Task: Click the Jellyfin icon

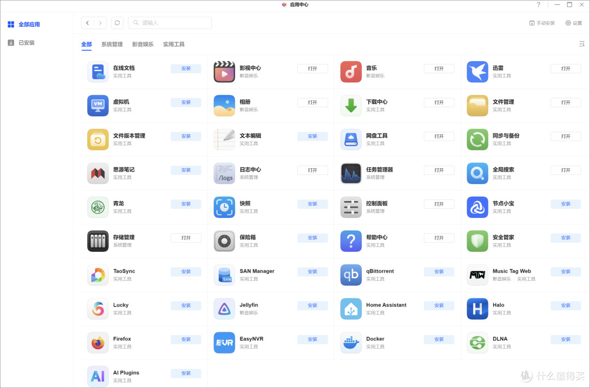Action: click(x=225, y=309)
